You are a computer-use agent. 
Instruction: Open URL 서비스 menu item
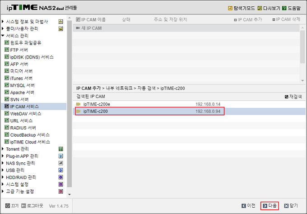[x=21, y=121]
